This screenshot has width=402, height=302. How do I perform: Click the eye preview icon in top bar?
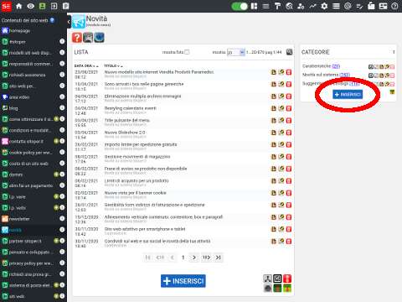[x=30, y=6]
